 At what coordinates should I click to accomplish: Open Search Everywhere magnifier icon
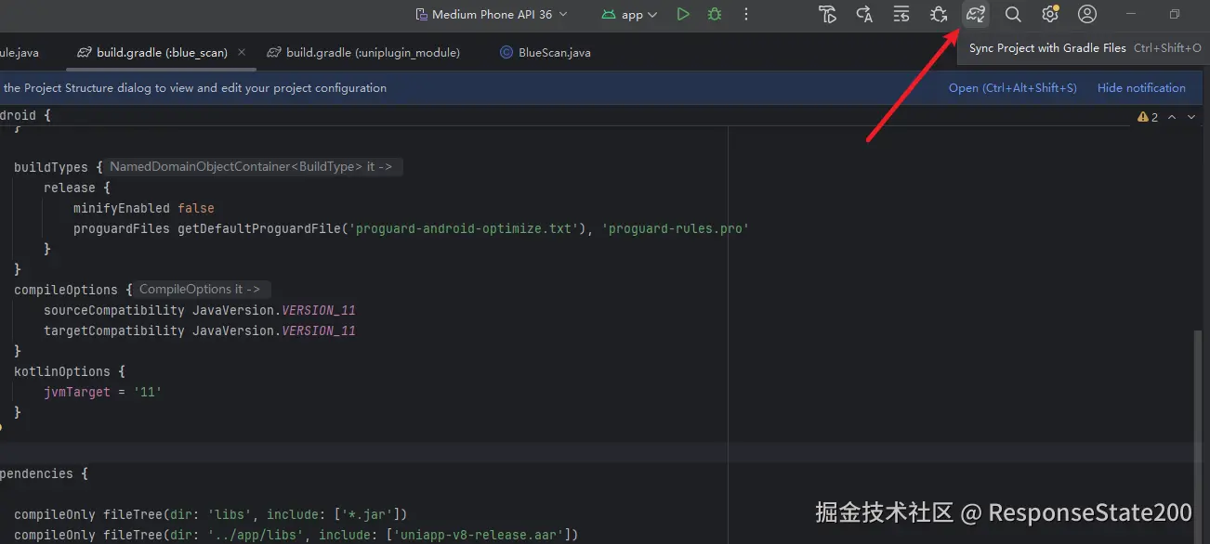[1013, 15]
